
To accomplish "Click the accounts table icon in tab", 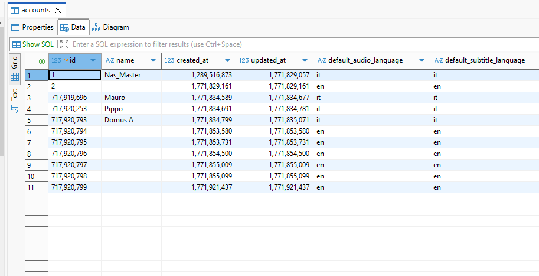I will 14,11.
